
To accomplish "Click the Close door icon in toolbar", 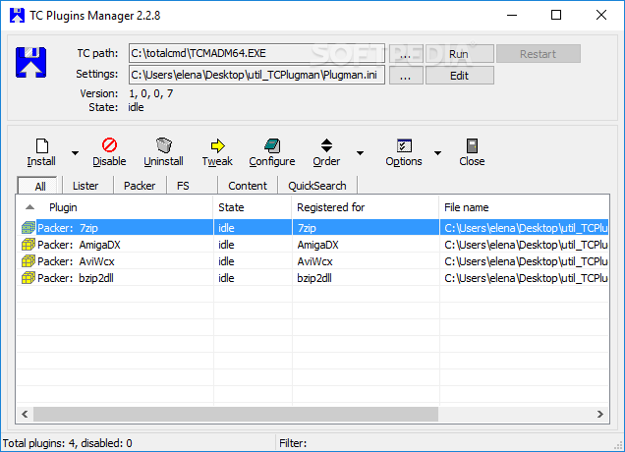I will point(472,145).
